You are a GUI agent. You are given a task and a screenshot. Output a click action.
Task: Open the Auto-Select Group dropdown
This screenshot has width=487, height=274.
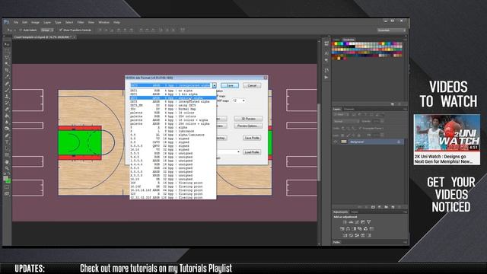47,30
